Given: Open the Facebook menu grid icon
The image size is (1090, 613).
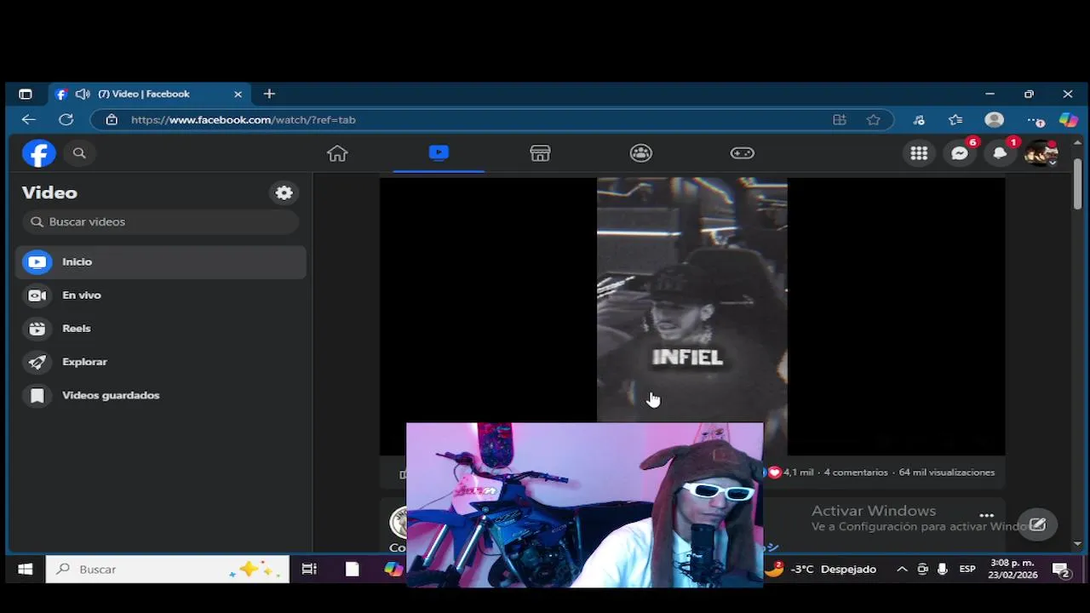Looking at the screenshot, I should 919,153.
